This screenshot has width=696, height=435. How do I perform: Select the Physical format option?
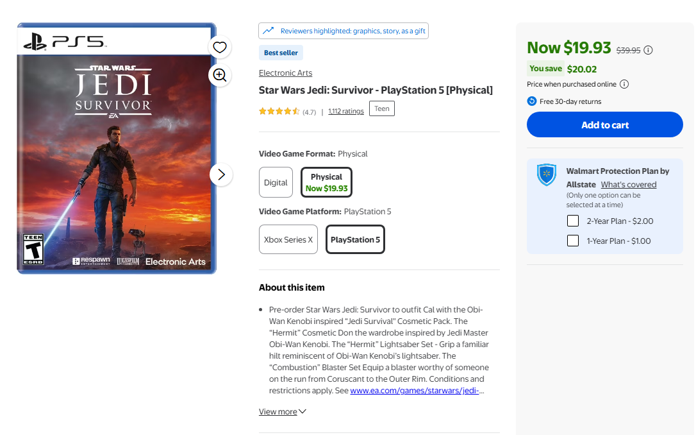click(326, 182)
